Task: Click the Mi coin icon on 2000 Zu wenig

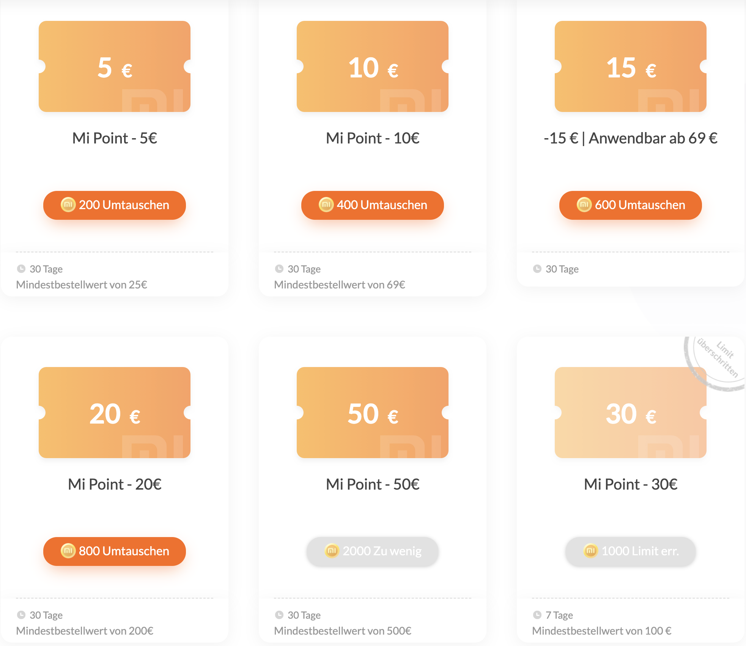Action: coord(332,551)
